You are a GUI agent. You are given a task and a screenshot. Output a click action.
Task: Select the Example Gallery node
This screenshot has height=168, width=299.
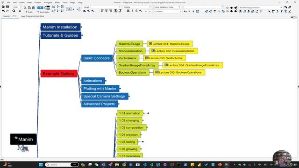point(59,74)
